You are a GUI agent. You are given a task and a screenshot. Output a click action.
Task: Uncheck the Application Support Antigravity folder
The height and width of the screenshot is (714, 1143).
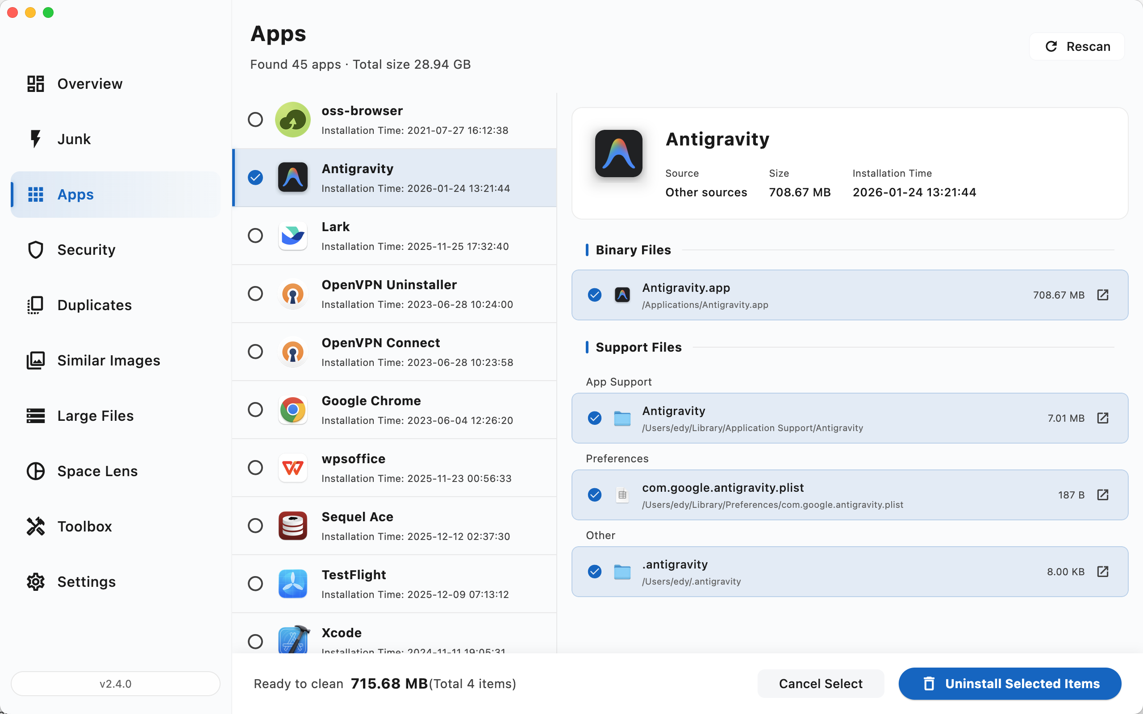pos(595,418)
